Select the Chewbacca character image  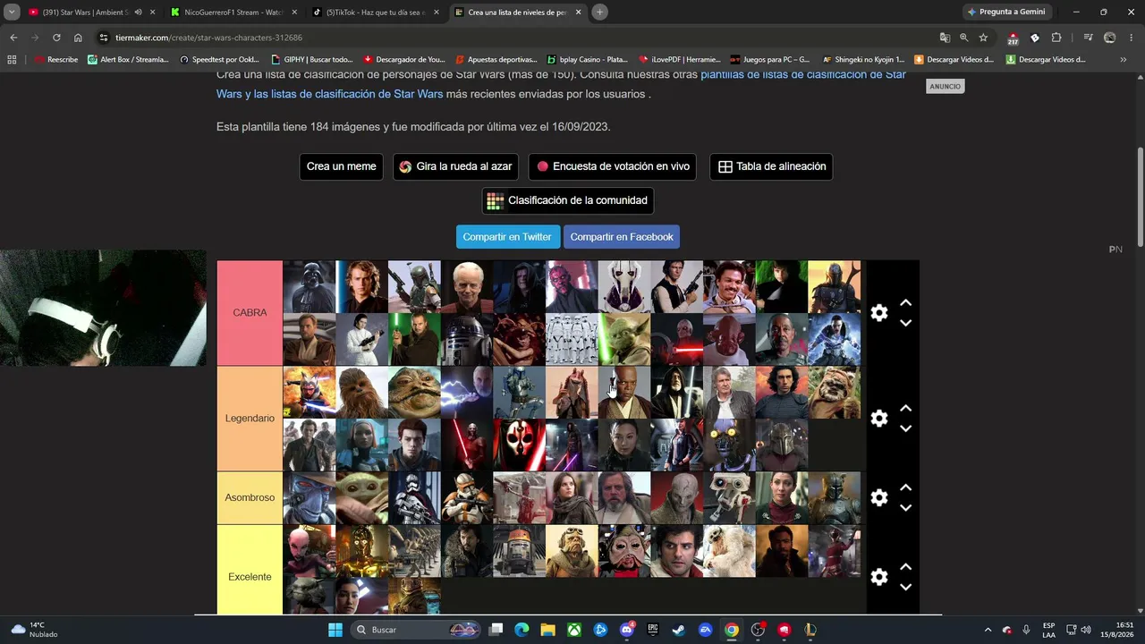(x=361, y=393)
